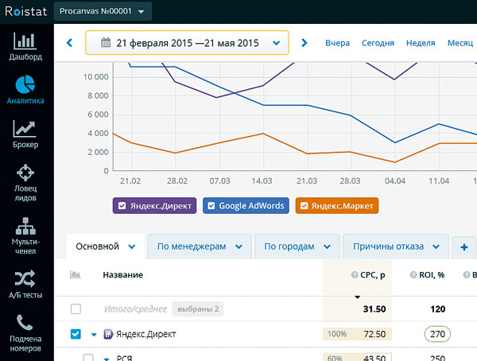Open Основной tab dropdown chevron

click(x=132, y=246)
